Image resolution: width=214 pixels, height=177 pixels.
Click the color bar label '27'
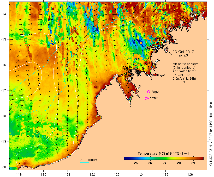click(x=164, y=163)
